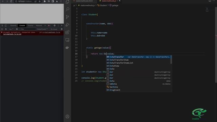
Task: Click the 'No Issues' button in console
Action: (54, 29)
